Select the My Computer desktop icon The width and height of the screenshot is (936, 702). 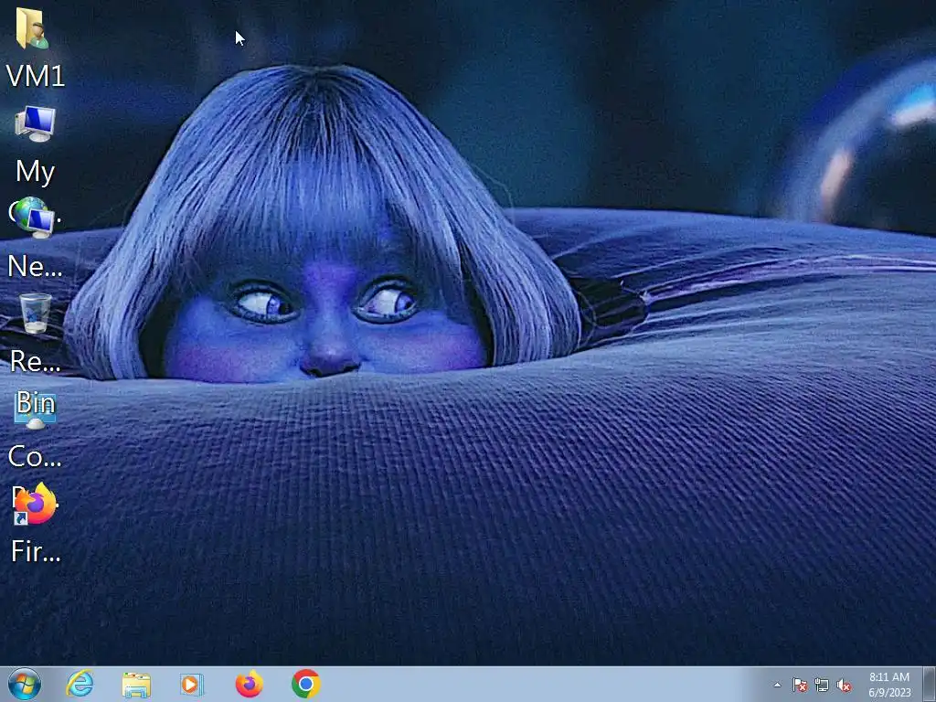pos(36,123)
